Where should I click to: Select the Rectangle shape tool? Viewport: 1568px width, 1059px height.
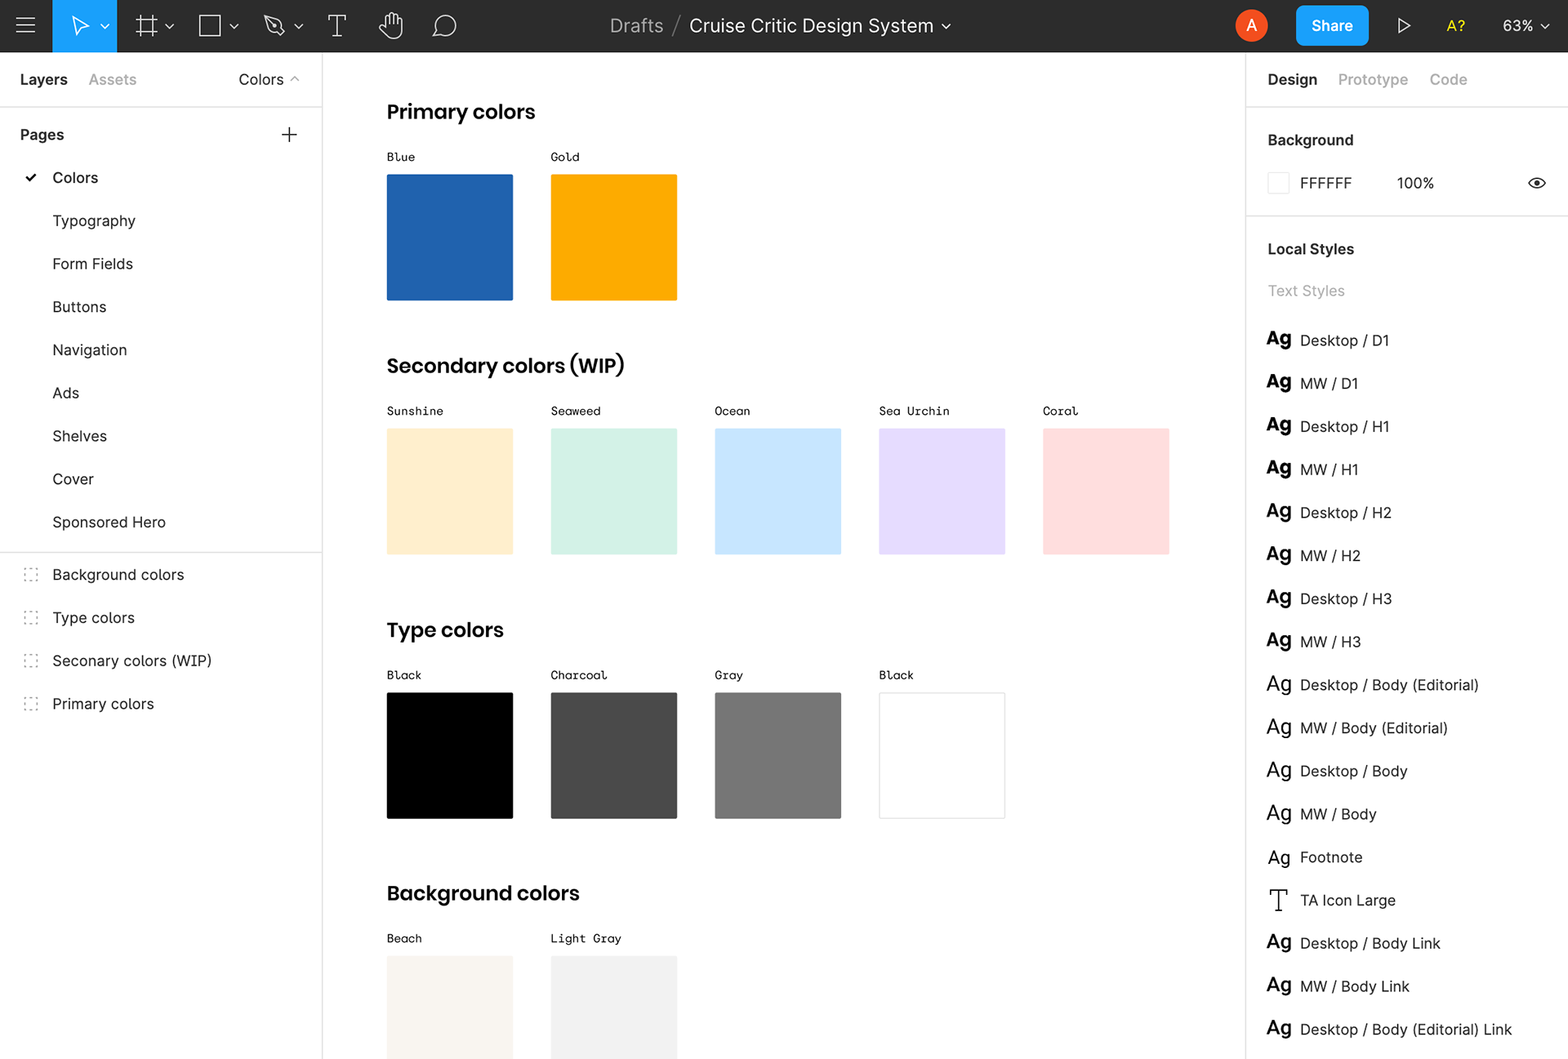pyautogui.click(x=210, y=25)
